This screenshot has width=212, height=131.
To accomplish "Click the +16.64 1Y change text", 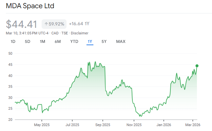I will (79, 24).
